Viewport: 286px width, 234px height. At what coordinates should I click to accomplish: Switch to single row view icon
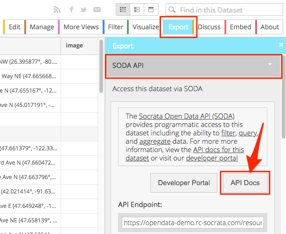click(151, 9)
